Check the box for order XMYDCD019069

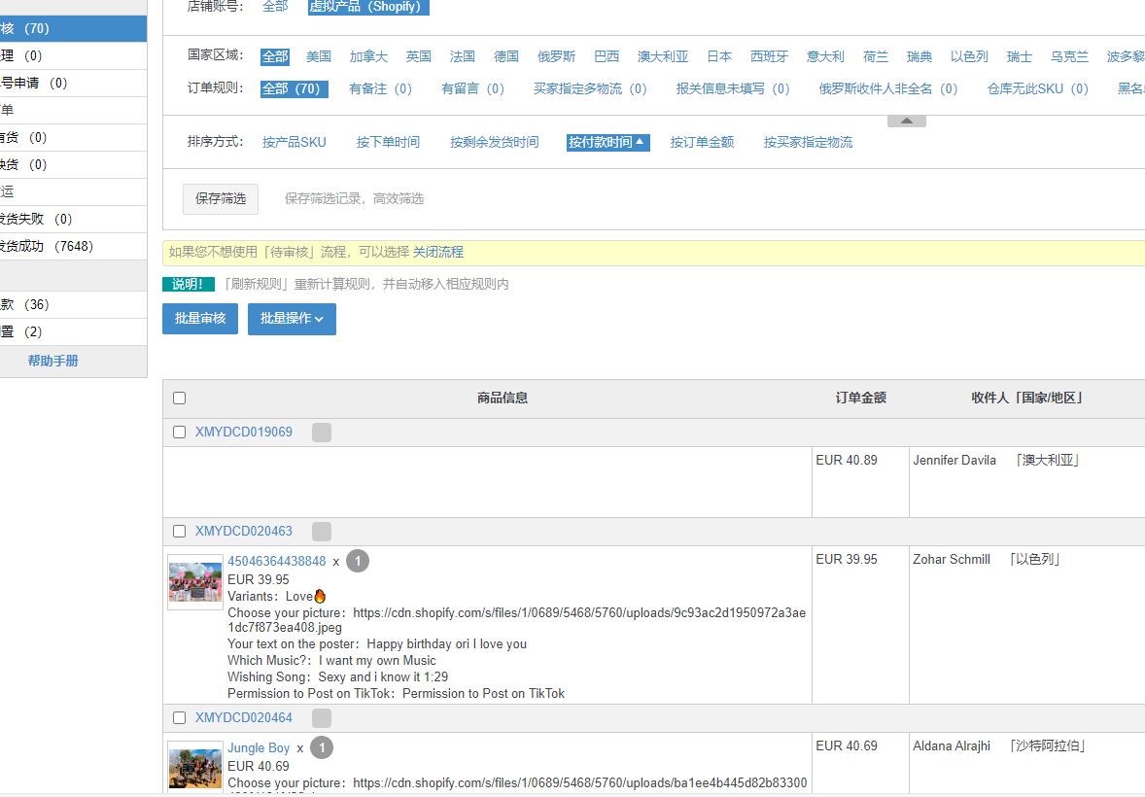point(179,433)
